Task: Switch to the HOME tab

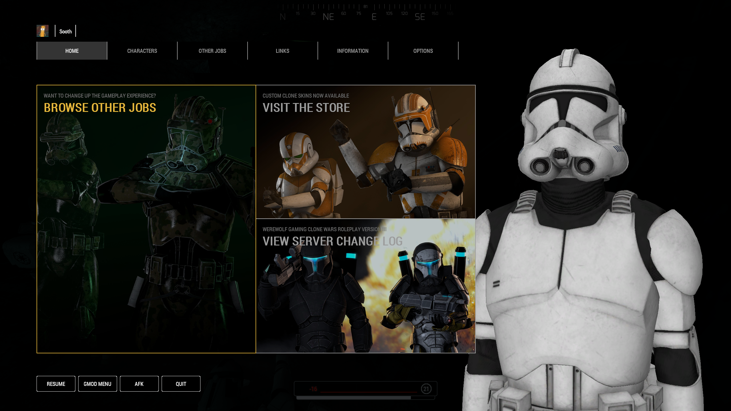Action: (x=72, y=51)
